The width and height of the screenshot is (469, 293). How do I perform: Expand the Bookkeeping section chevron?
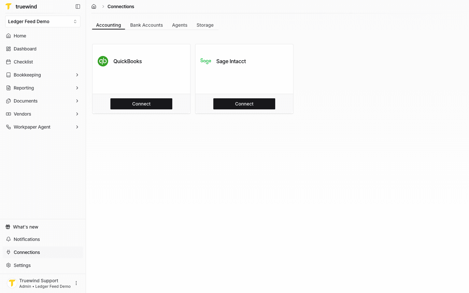tap(77, 75)
